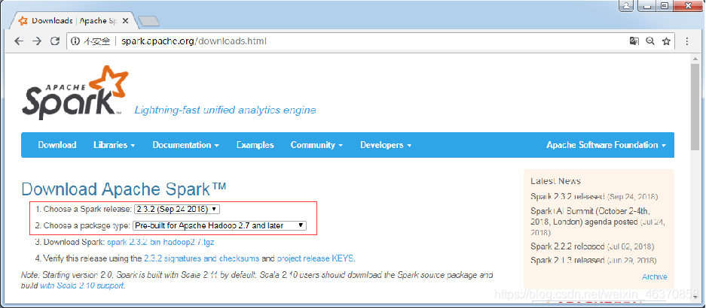Open the translate page icon in the address bar
Screen dimensions: 706x308
(x=634, y=41)
